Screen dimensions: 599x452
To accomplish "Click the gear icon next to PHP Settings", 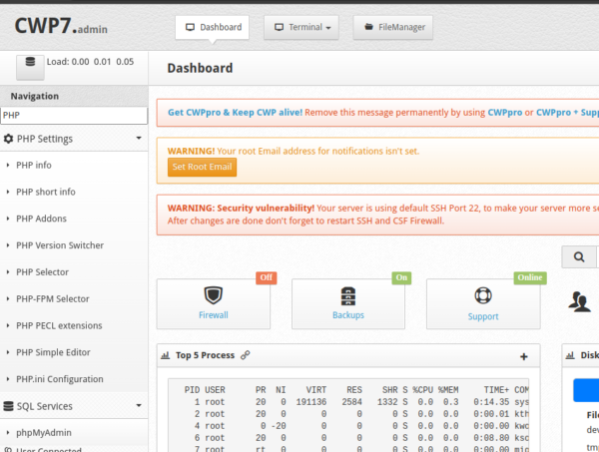I will pos(8,139).
